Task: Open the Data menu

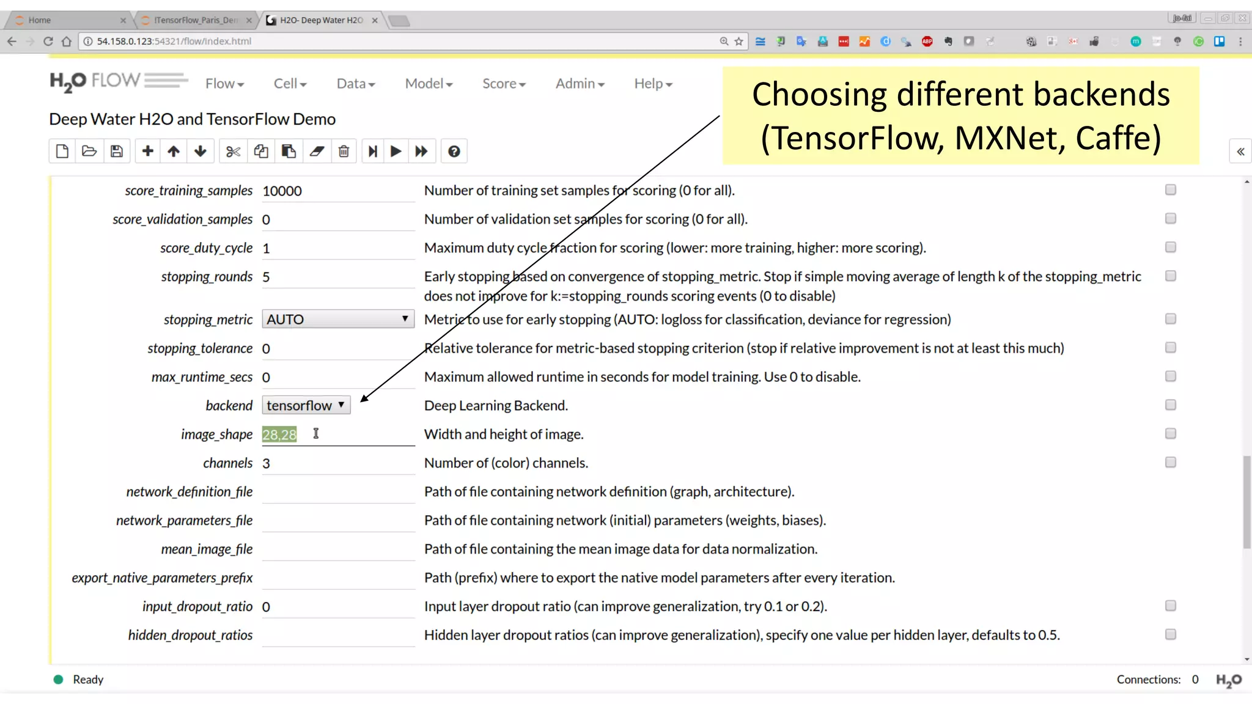Action: coord(356,84)
